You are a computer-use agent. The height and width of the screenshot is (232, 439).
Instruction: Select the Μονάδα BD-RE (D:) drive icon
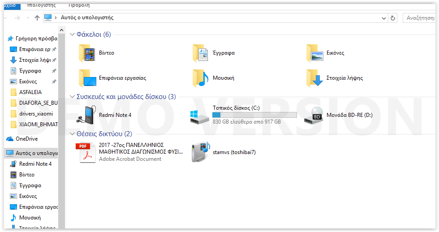(x=314, y=115)
